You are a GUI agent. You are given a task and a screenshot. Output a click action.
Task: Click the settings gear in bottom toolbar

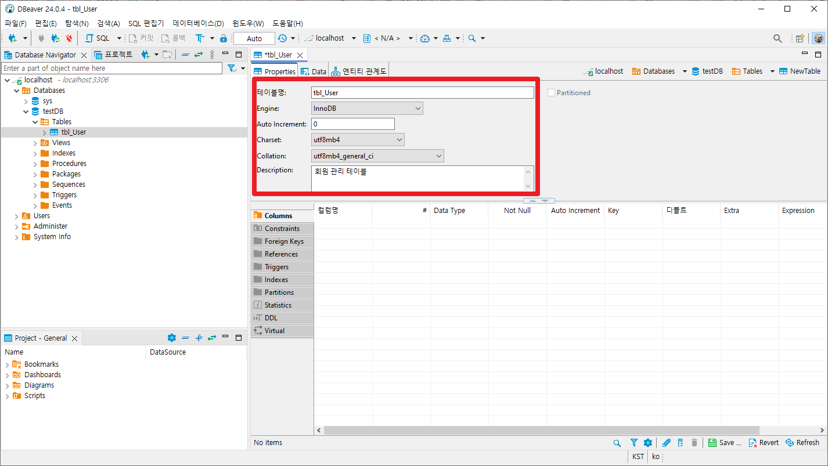point(648,443)
